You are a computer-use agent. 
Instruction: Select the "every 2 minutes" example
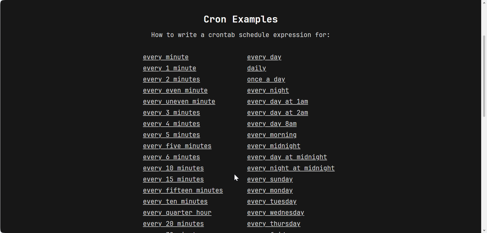pyautogui.click(x=171, y=79)
